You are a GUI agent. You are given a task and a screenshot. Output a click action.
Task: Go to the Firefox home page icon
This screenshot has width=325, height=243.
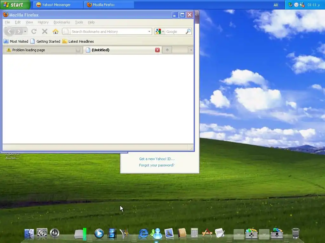pyautogui.click(x=55, y=31)
